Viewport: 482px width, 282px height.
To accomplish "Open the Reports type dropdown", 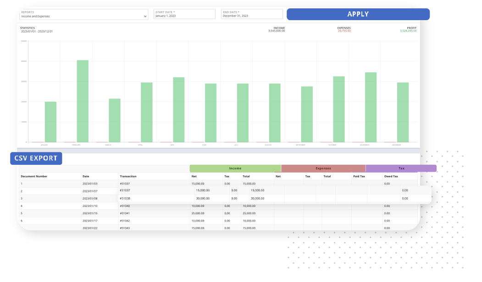I will tap(83, 14).
